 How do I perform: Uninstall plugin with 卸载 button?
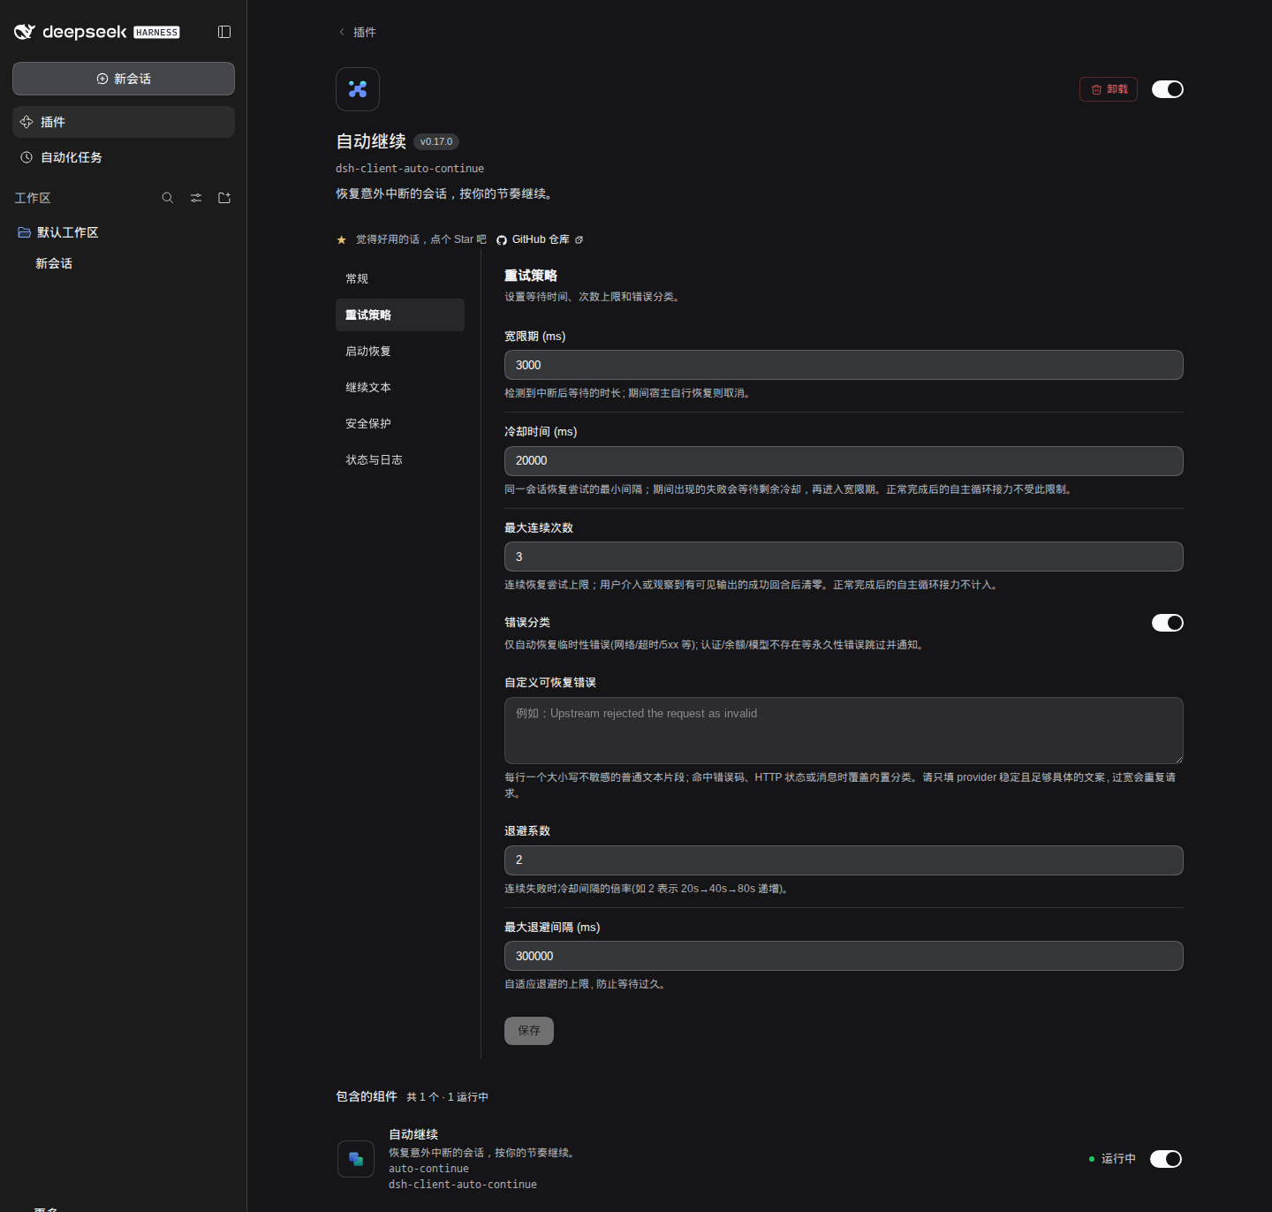1109,89
